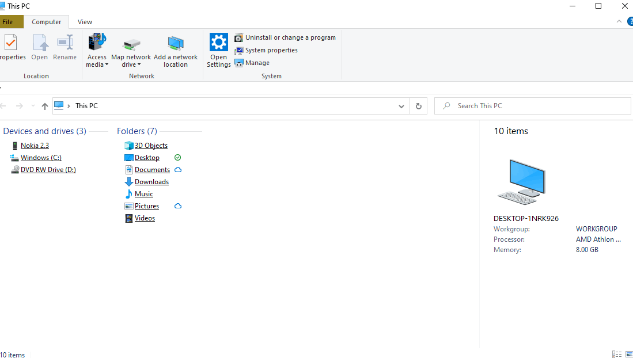Click the Windows (C:) drive icon
The image size is (633, 358).
(x=15, y=158)
